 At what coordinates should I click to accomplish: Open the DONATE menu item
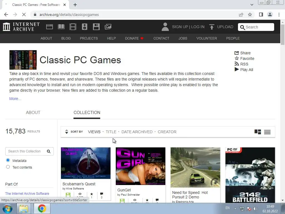[134, 38]
